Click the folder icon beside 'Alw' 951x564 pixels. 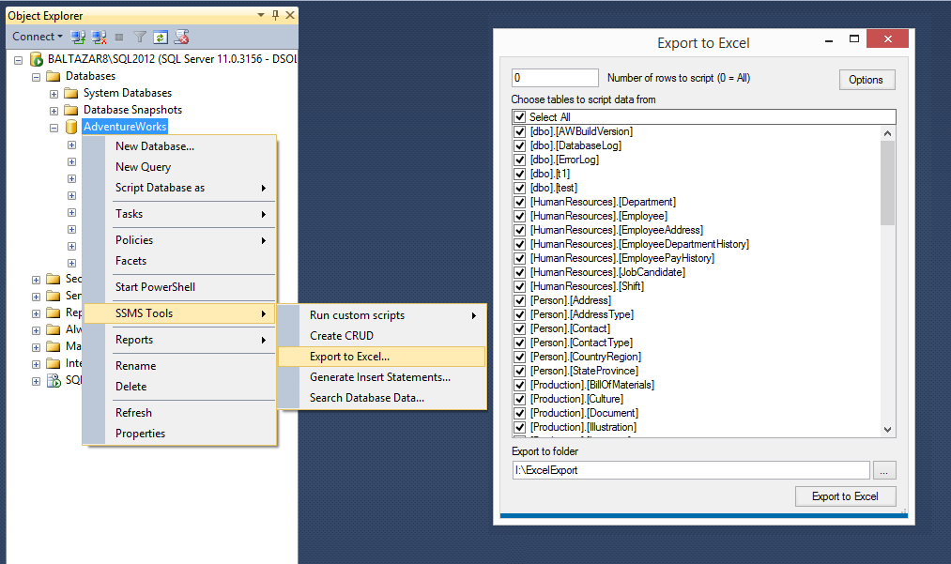pos(54,330)
